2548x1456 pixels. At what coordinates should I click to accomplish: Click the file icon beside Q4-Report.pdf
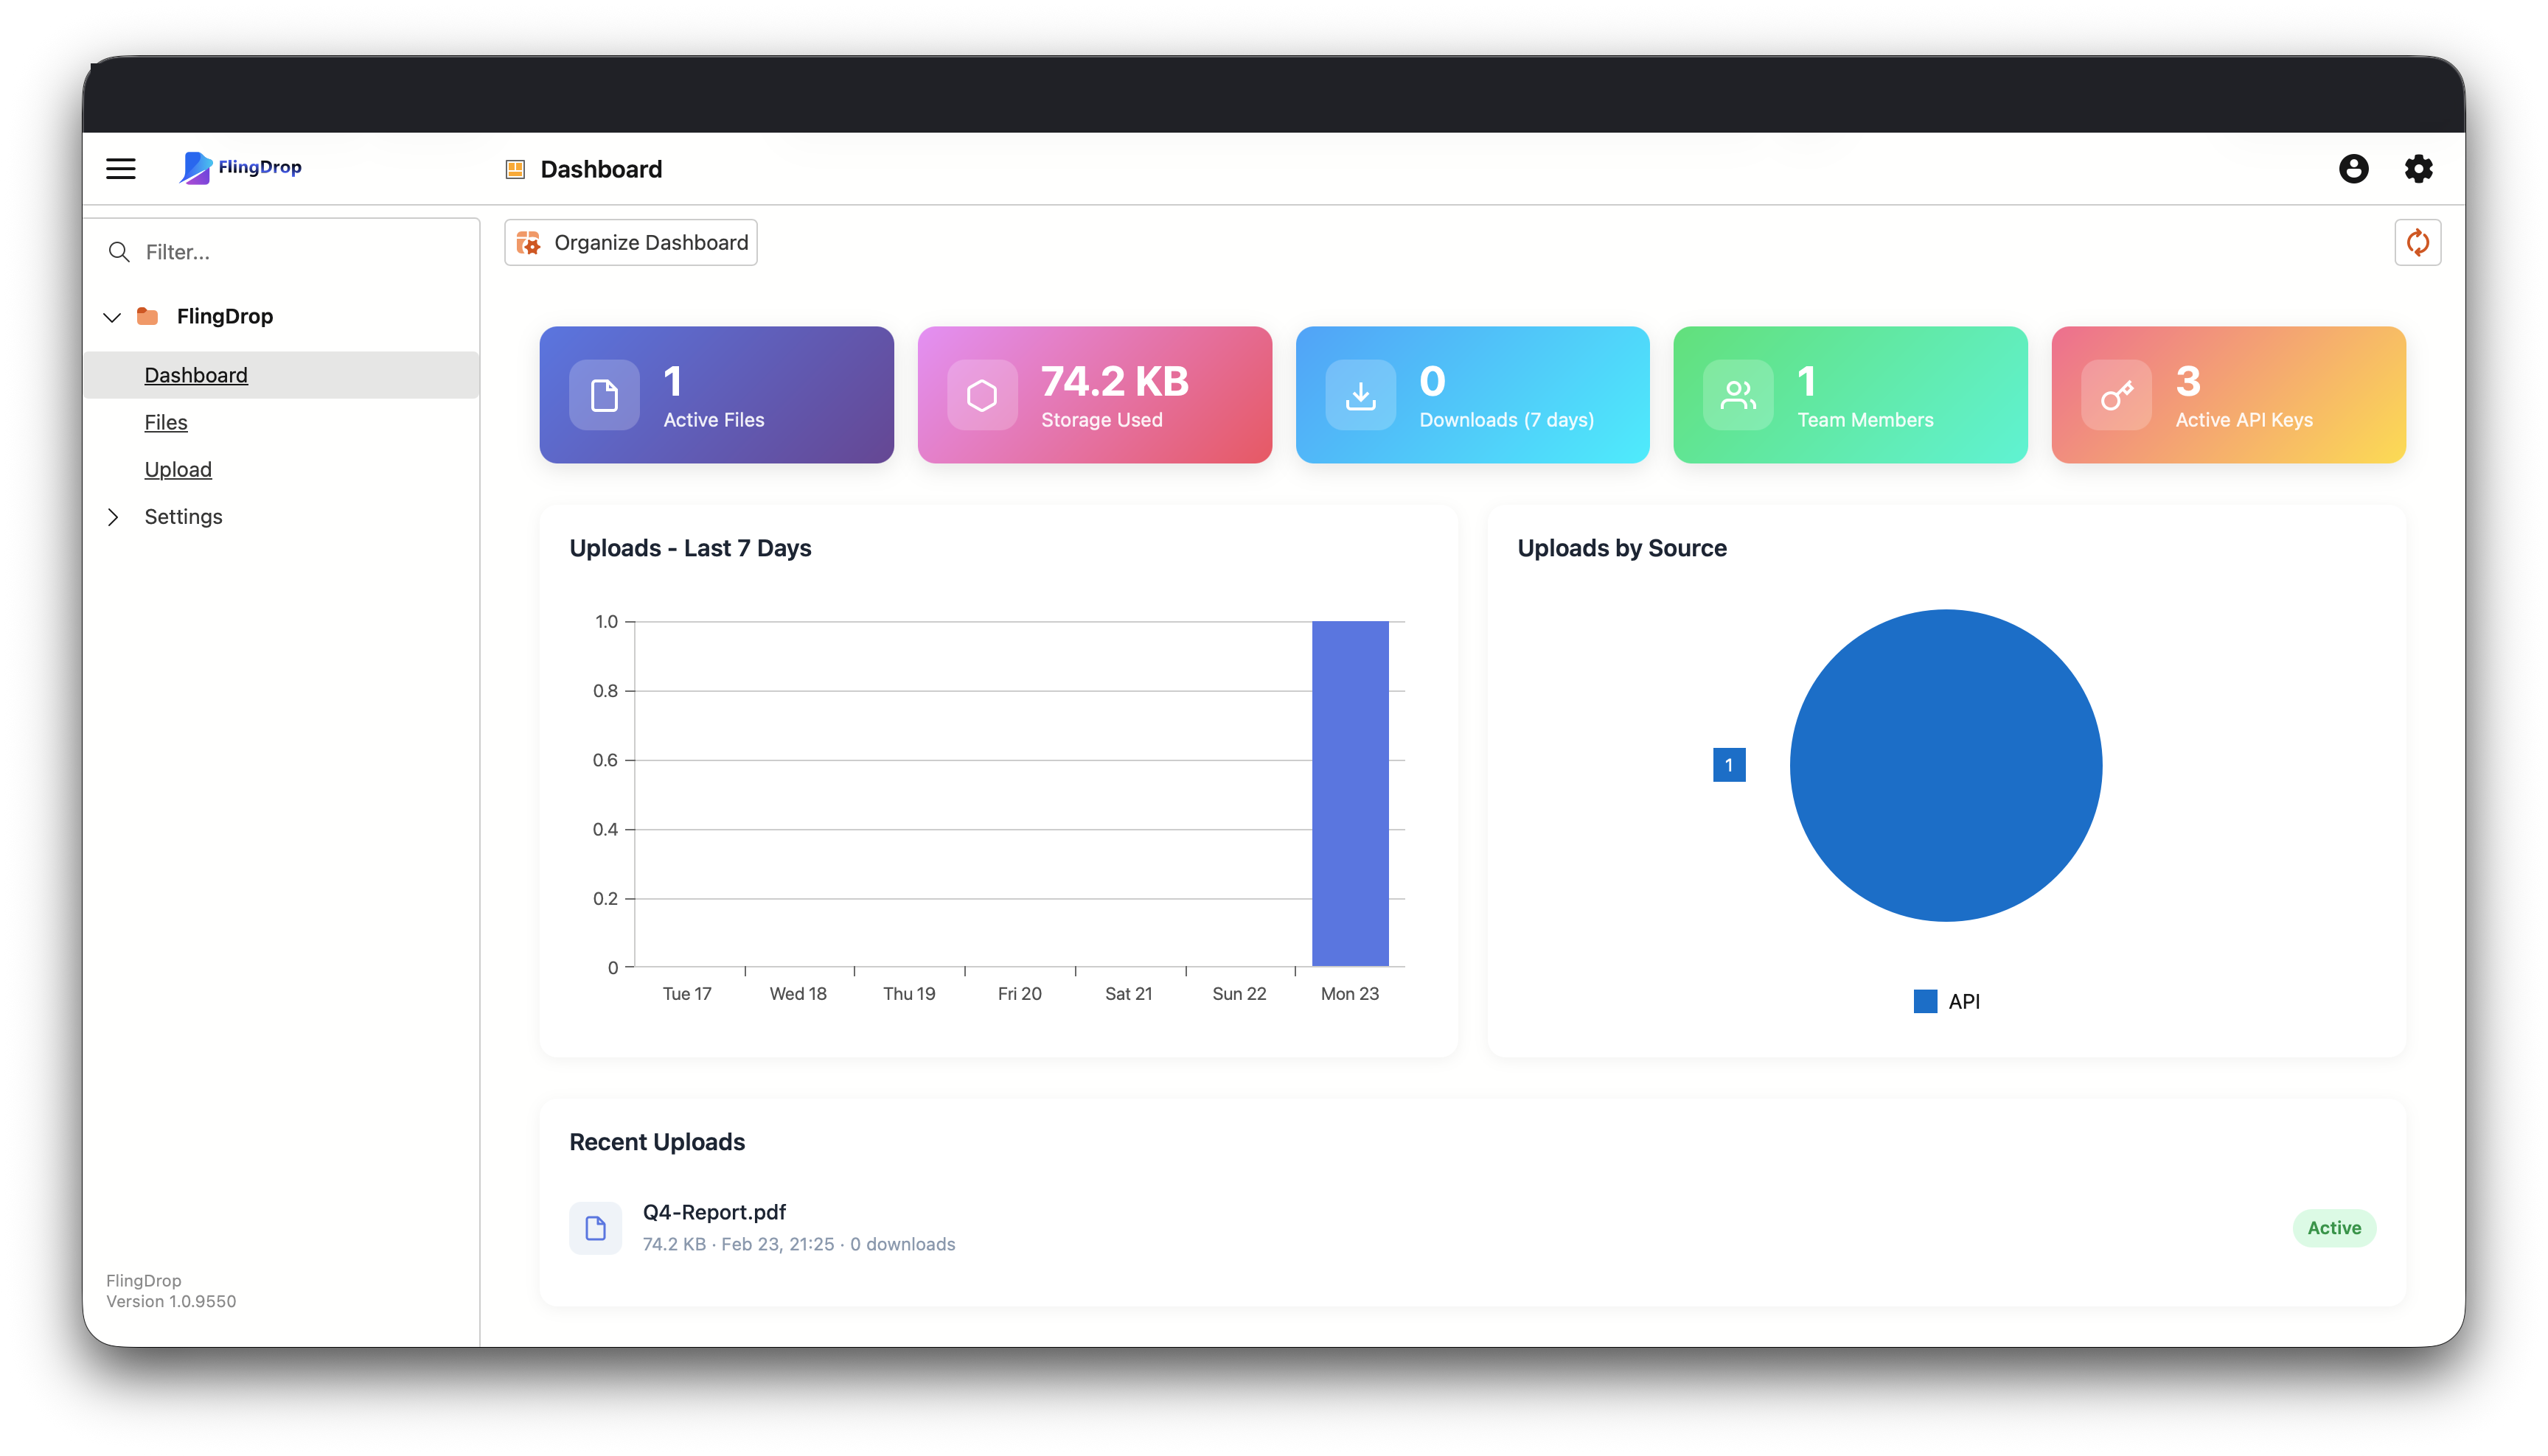pos(596,1228)
